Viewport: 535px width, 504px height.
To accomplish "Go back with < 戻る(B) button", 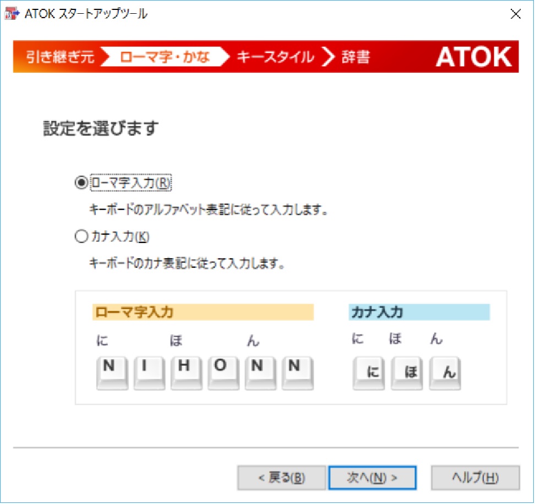I will point(281,478).
